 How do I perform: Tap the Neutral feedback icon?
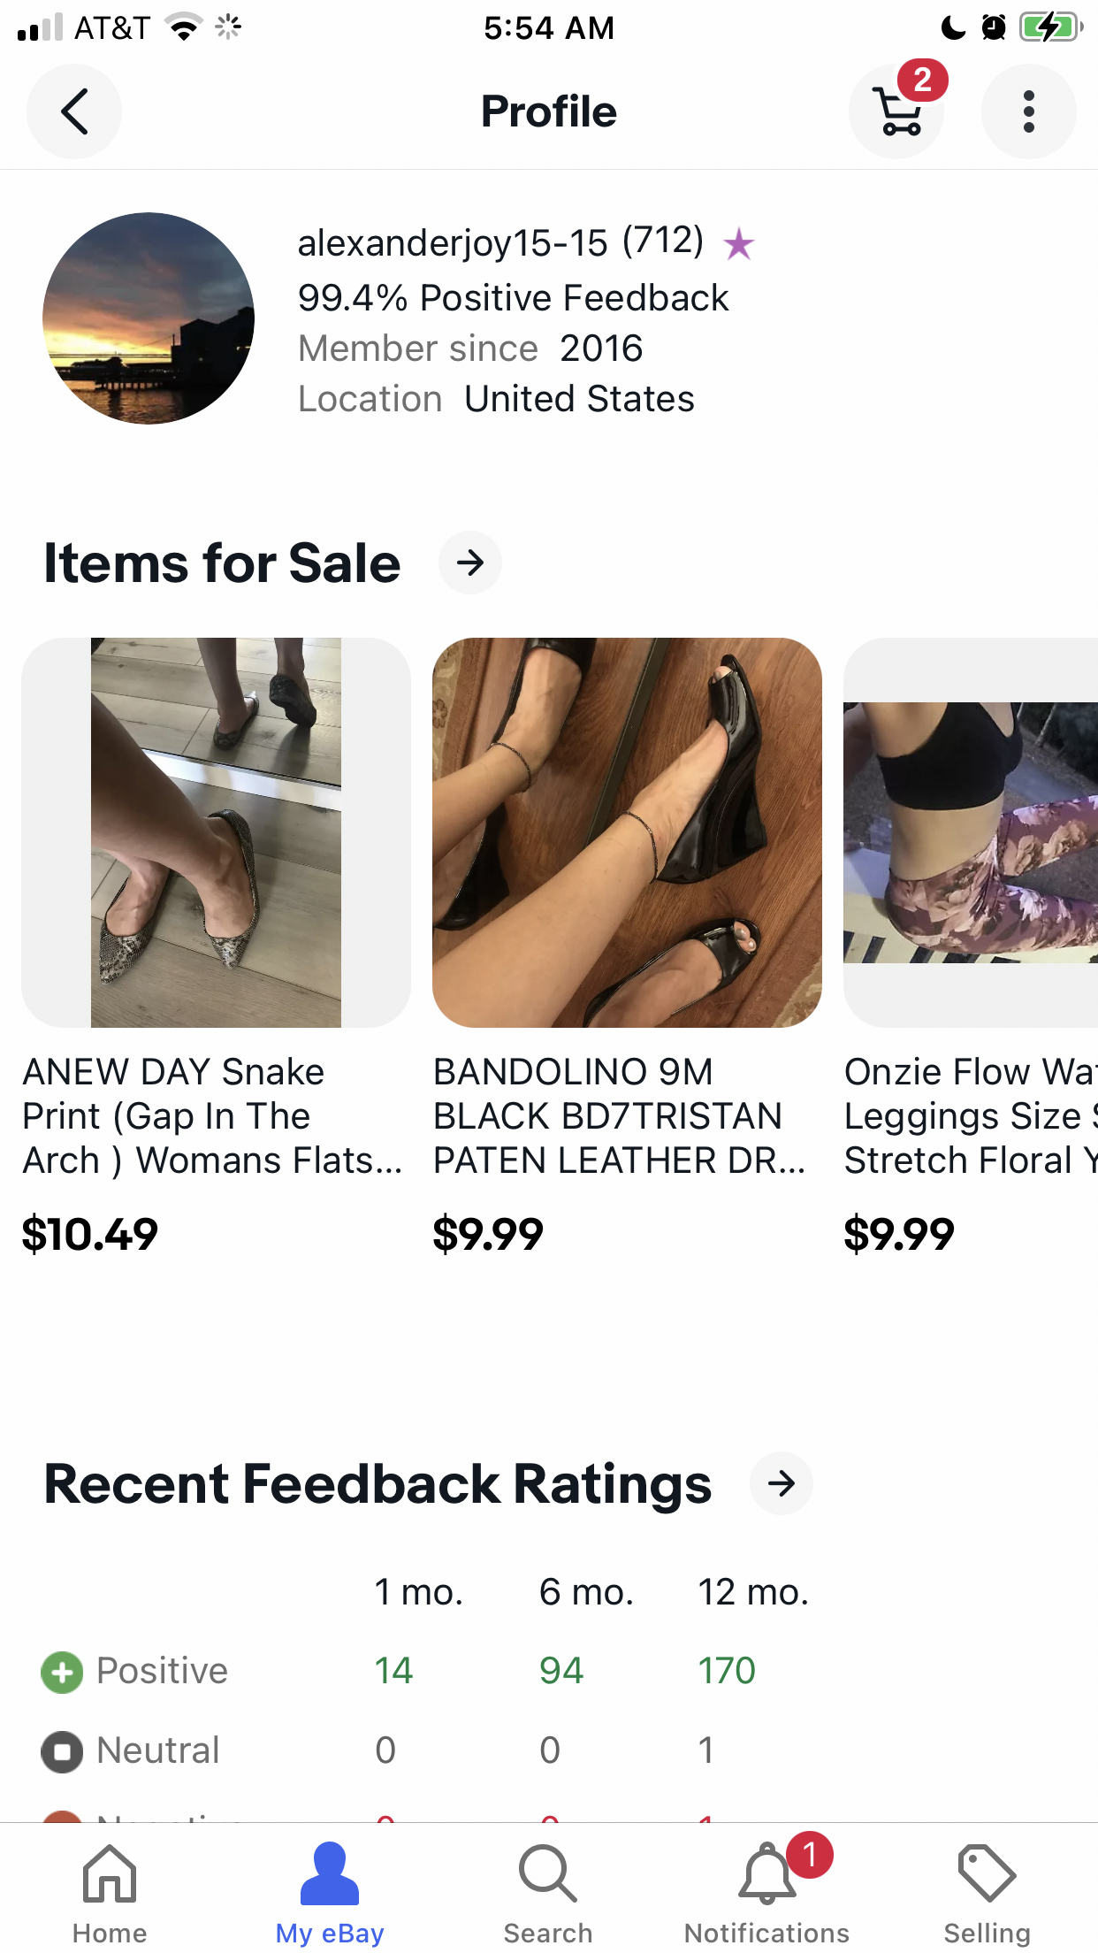[62, 1751]
